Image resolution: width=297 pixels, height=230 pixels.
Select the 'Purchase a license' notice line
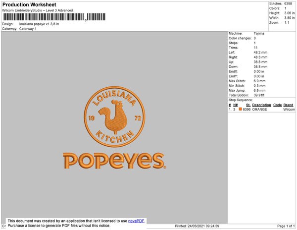pyautogui.click(x=59, y=226)
